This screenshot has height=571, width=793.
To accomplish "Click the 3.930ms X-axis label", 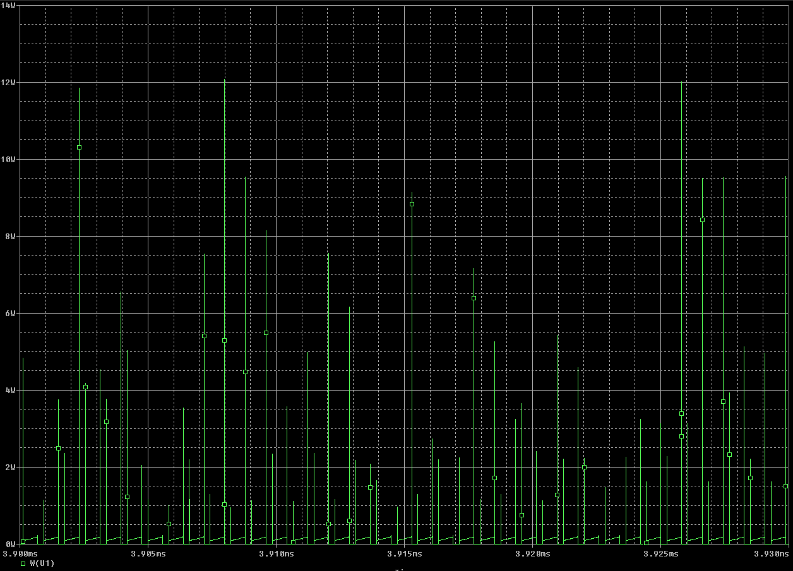I will [772, 553].
